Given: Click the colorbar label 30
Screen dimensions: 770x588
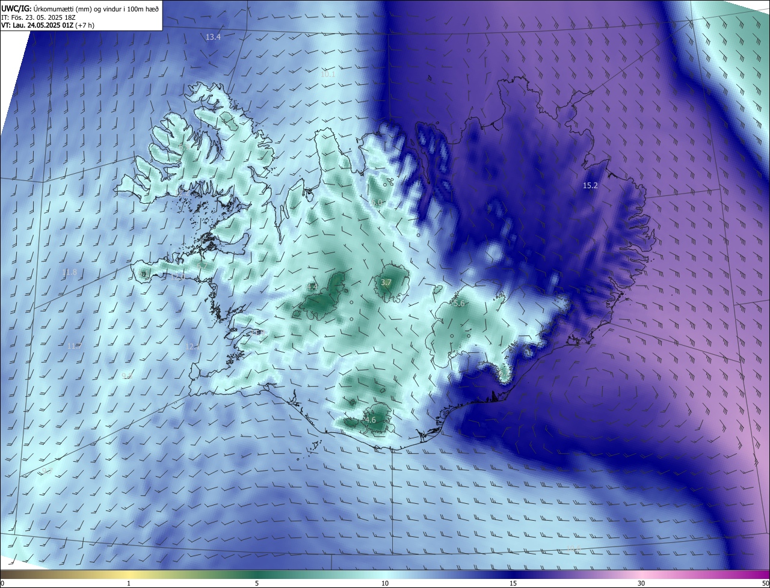Looking at the screenshot, I should pos(641,583).
